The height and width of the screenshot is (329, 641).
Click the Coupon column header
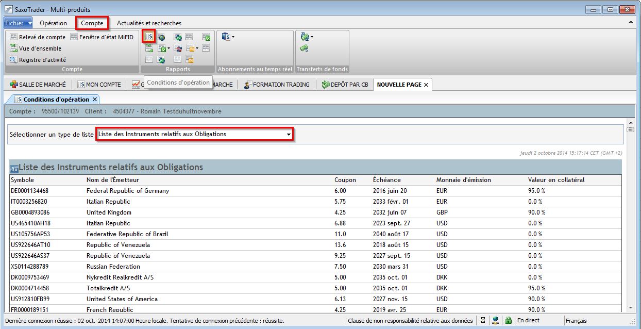345,180
